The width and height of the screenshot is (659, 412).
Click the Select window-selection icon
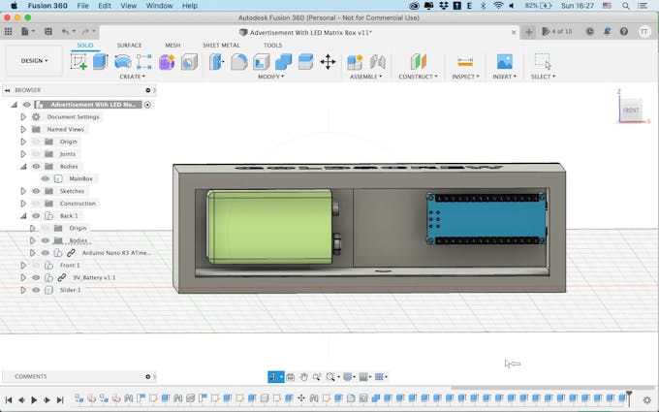pos(543,62)
